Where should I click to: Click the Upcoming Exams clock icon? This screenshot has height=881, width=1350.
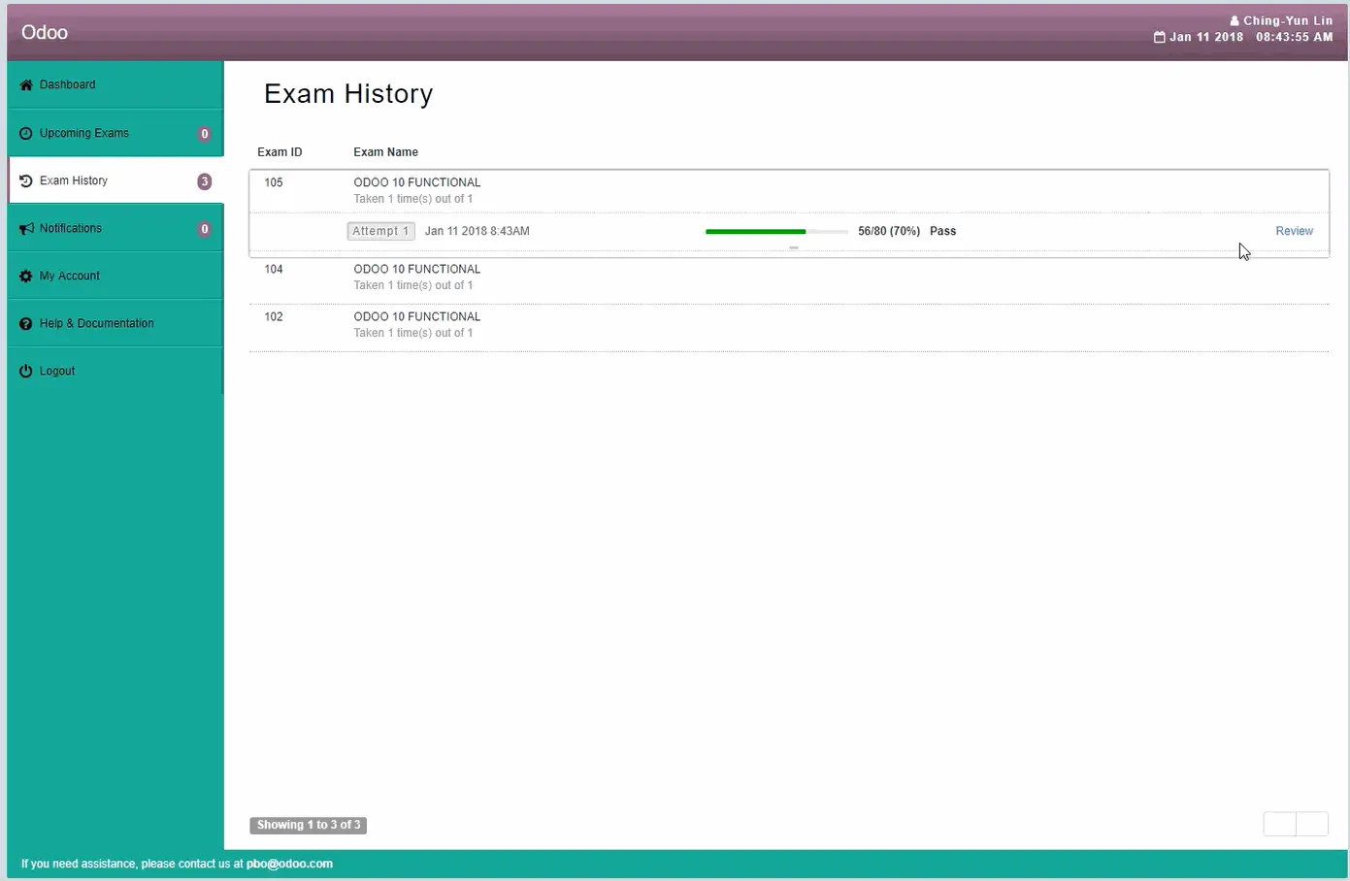[x=26, y=134]
